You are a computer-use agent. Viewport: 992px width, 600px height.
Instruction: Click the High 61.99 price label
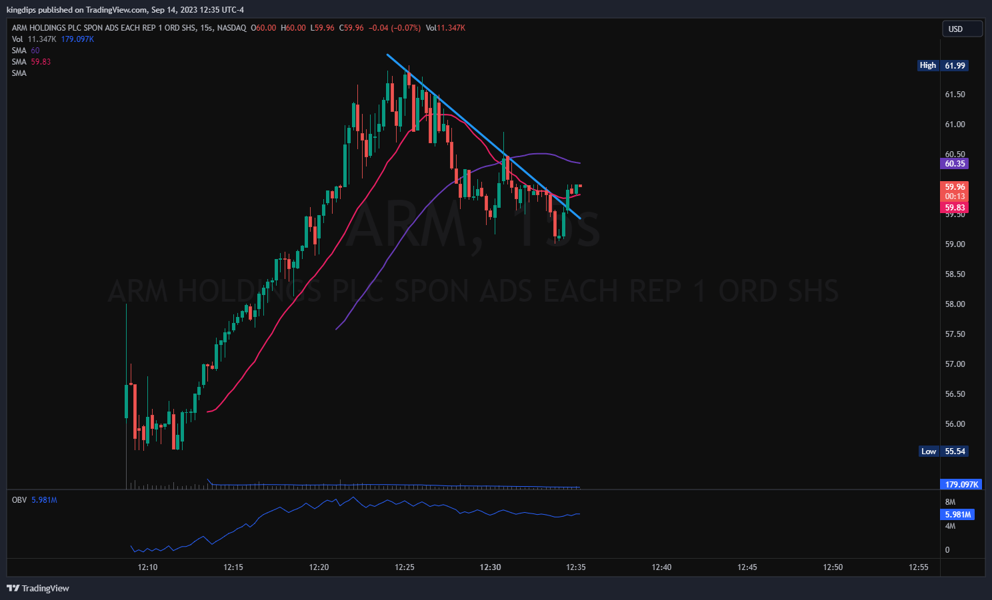(x=943, y=65)
